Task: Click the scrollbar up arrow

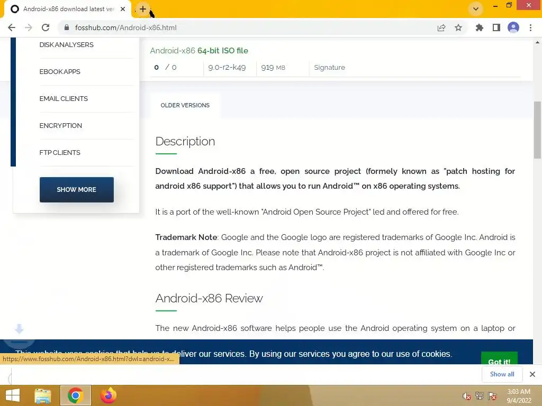Action: (x=537, y=42)
